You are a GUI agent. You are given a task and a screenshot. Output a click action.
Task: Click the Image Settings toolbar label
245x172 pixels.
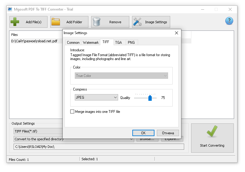tap(156, 22)
